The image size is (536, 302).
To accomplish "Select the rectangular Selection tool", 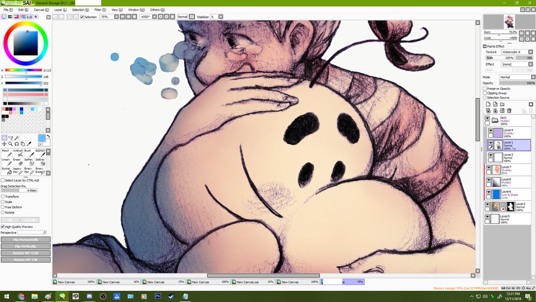I will coord(4,138).
